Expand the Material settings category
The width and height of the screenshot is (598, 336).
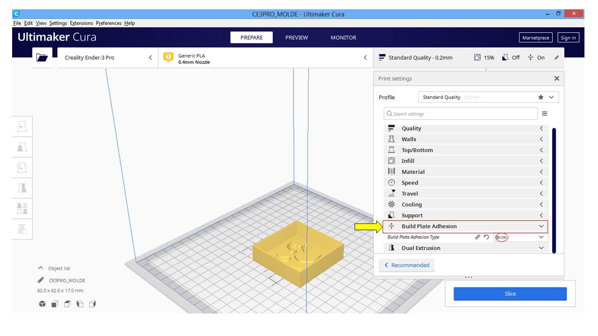(465, 172)
